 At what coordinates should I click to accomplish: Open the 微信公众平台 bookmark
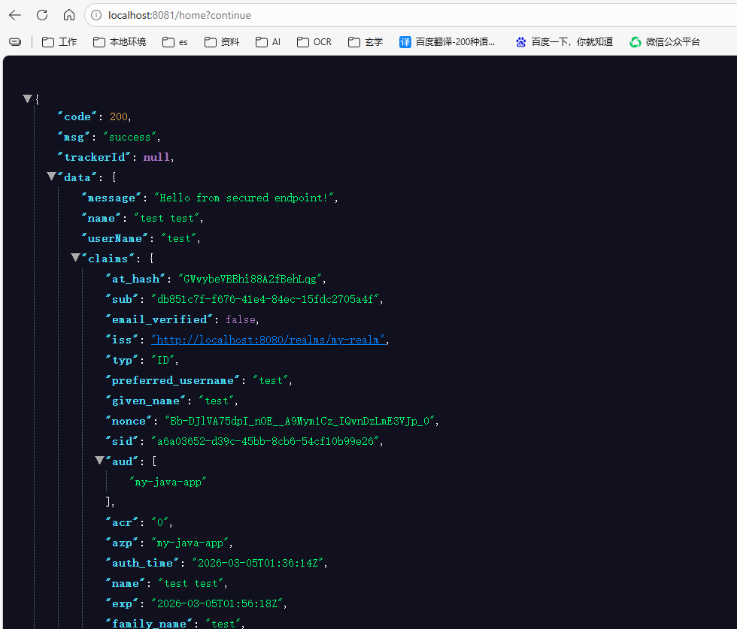(665, 42)
